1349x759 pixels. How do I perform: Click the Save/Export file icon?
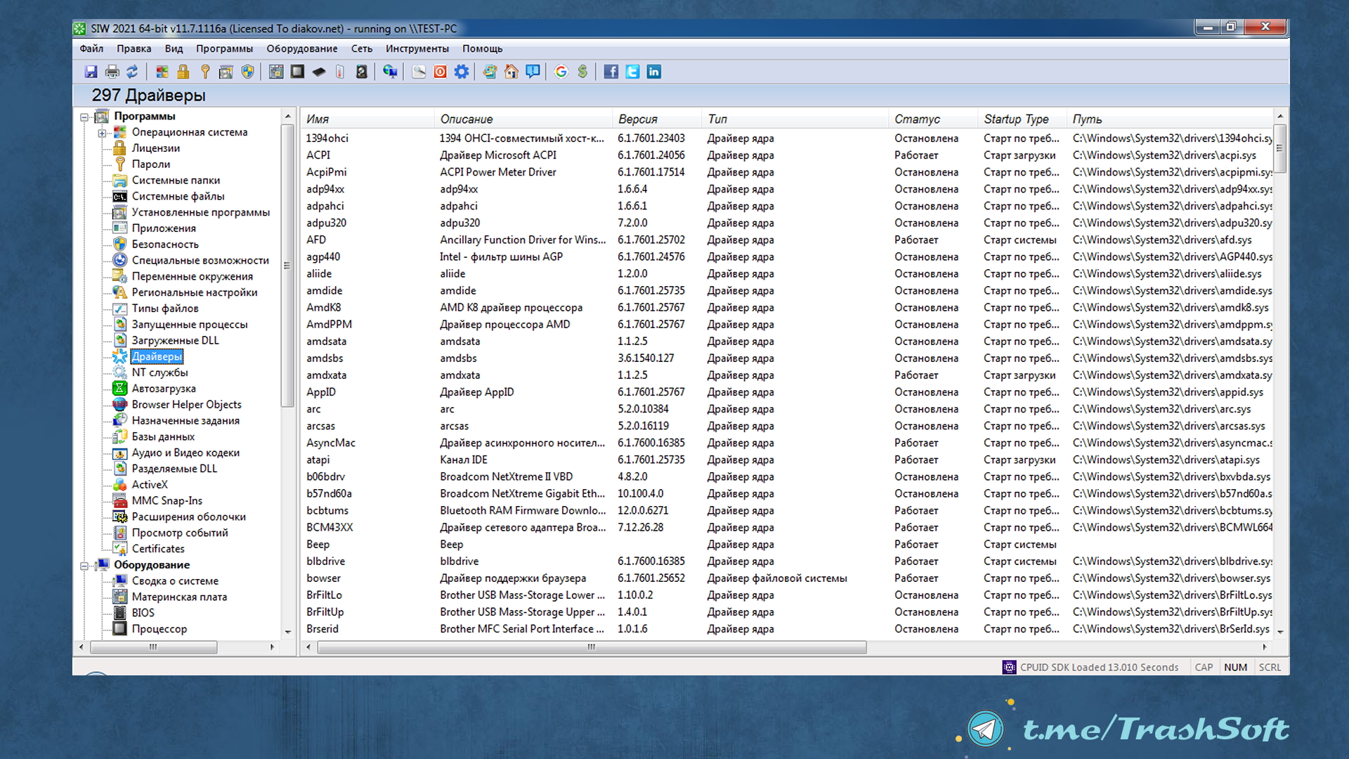click(90, 72)
